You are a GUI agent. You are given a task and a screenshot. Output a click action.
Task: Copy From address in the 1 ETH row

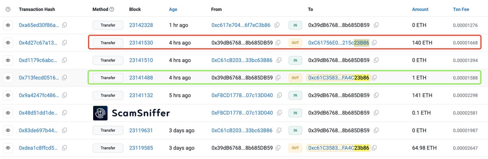click(x=278, y=78)
